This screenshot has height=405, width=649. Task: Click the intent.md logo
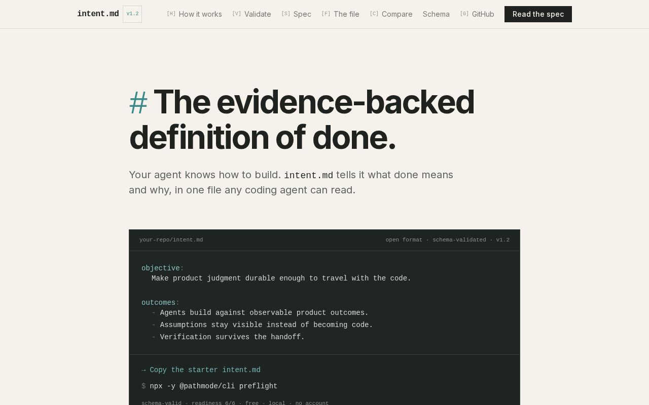(x=98, y=14)
